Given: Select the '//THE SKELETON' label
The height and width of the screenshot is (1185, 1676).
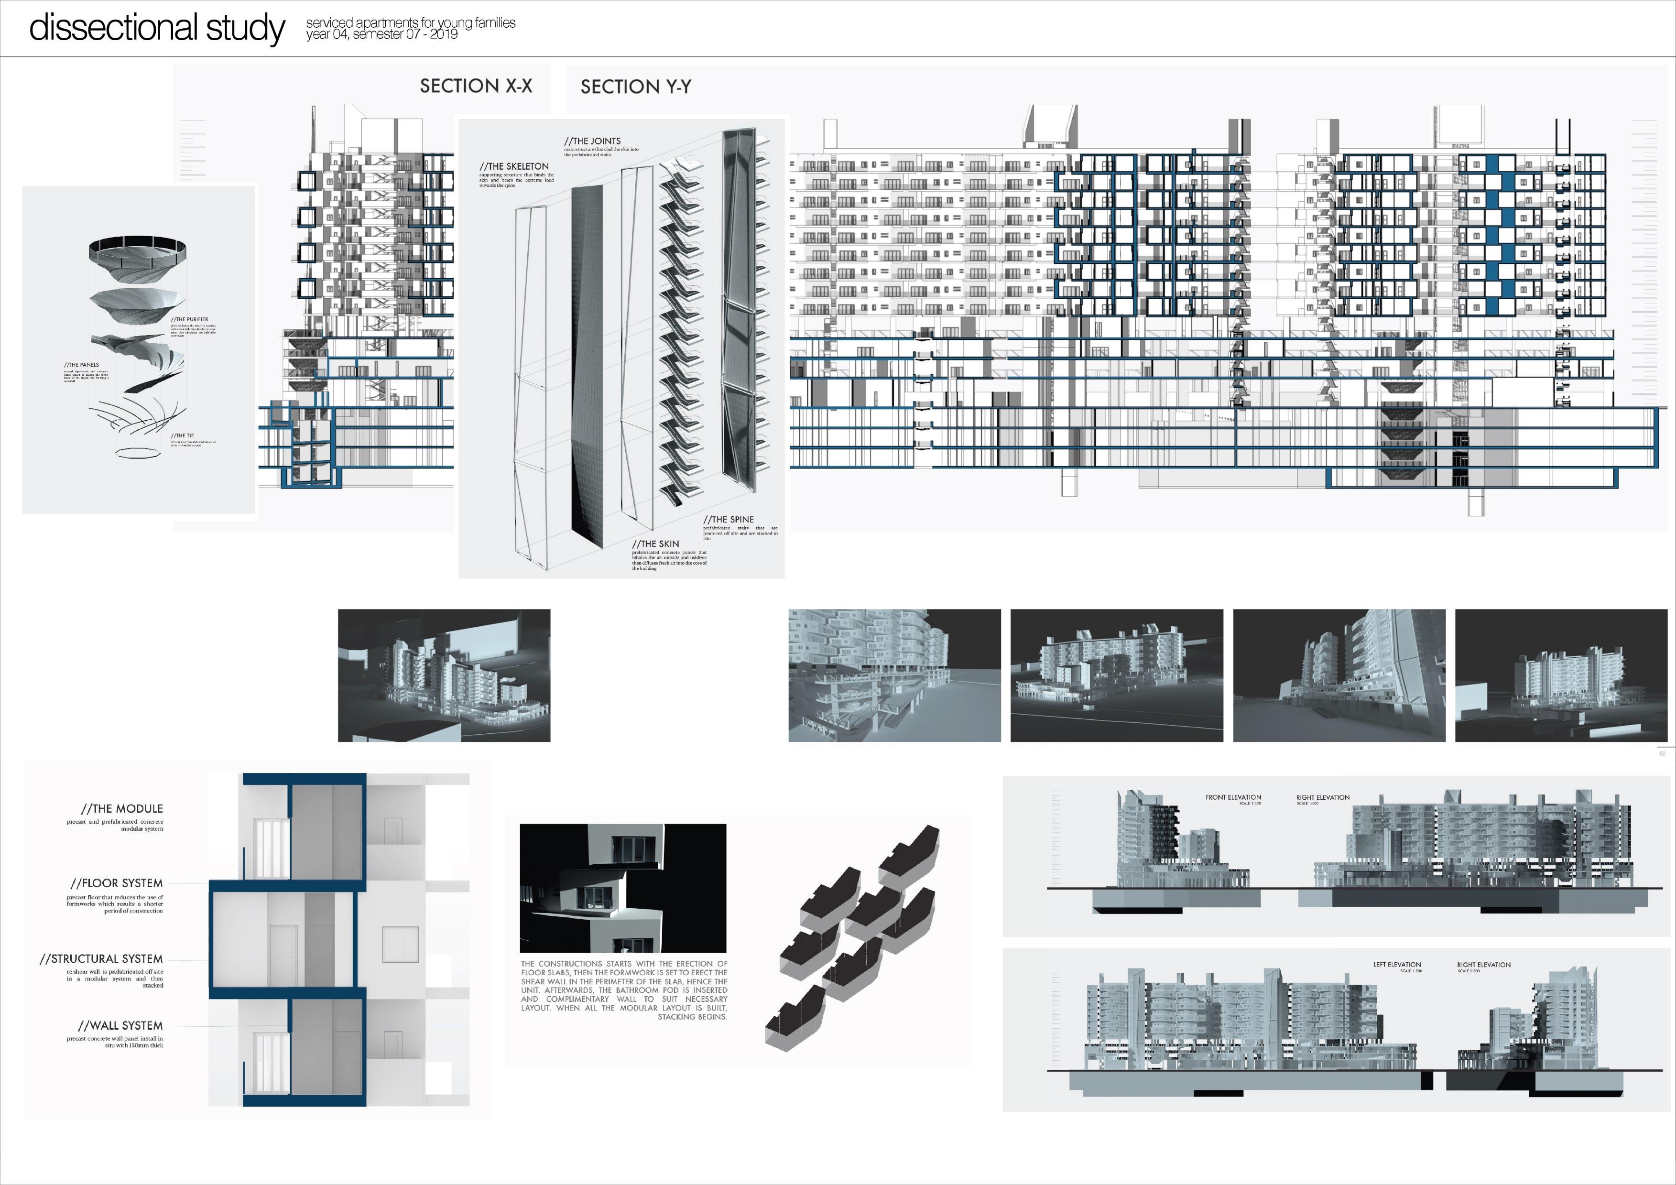Looking at the screenshot, I should (x=514, y=166).
